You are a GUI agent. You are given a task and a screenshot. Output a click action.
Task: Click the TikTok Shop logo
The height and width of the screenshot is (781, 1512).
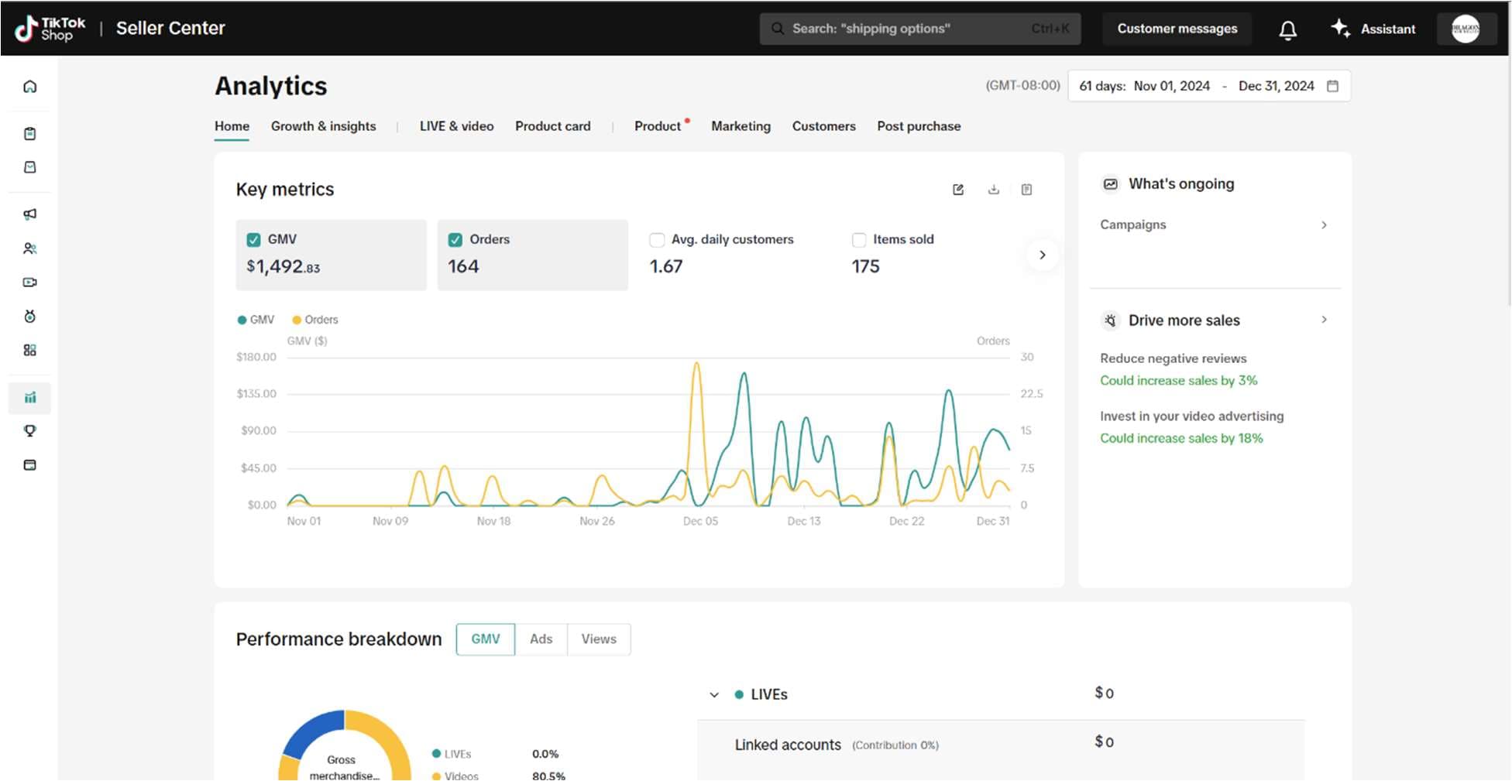(x=50, y=29)
